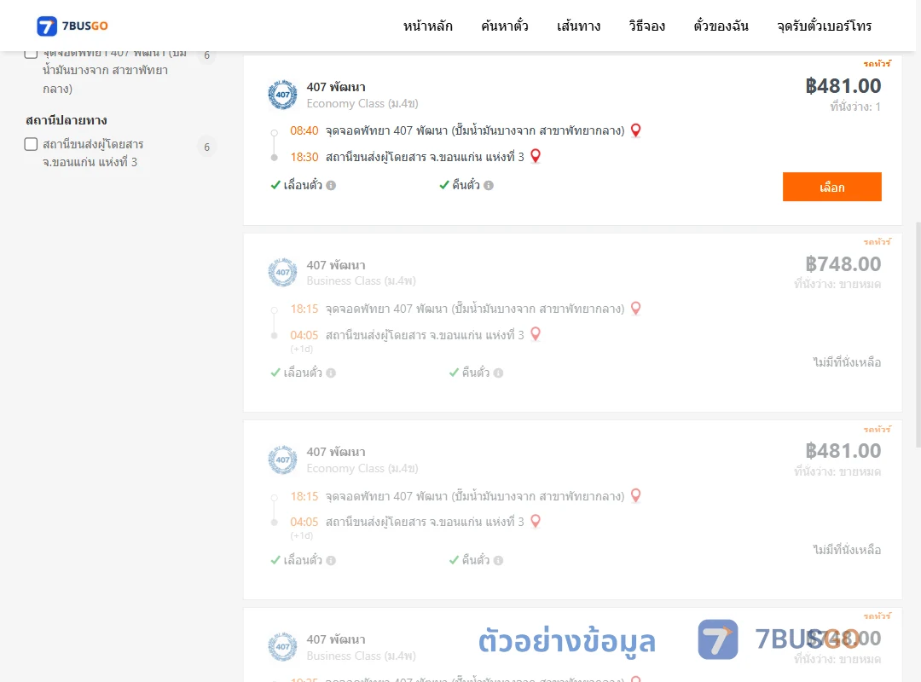921x682 pixels.
Task: Open the arrival map pin of the 04:05 Economy Class trip
Action: pos(535,521)
